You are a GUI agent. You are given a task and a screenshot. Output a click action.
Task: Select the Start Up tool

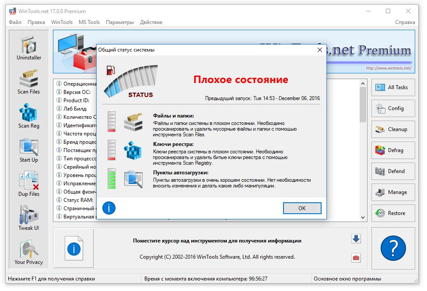28,150
